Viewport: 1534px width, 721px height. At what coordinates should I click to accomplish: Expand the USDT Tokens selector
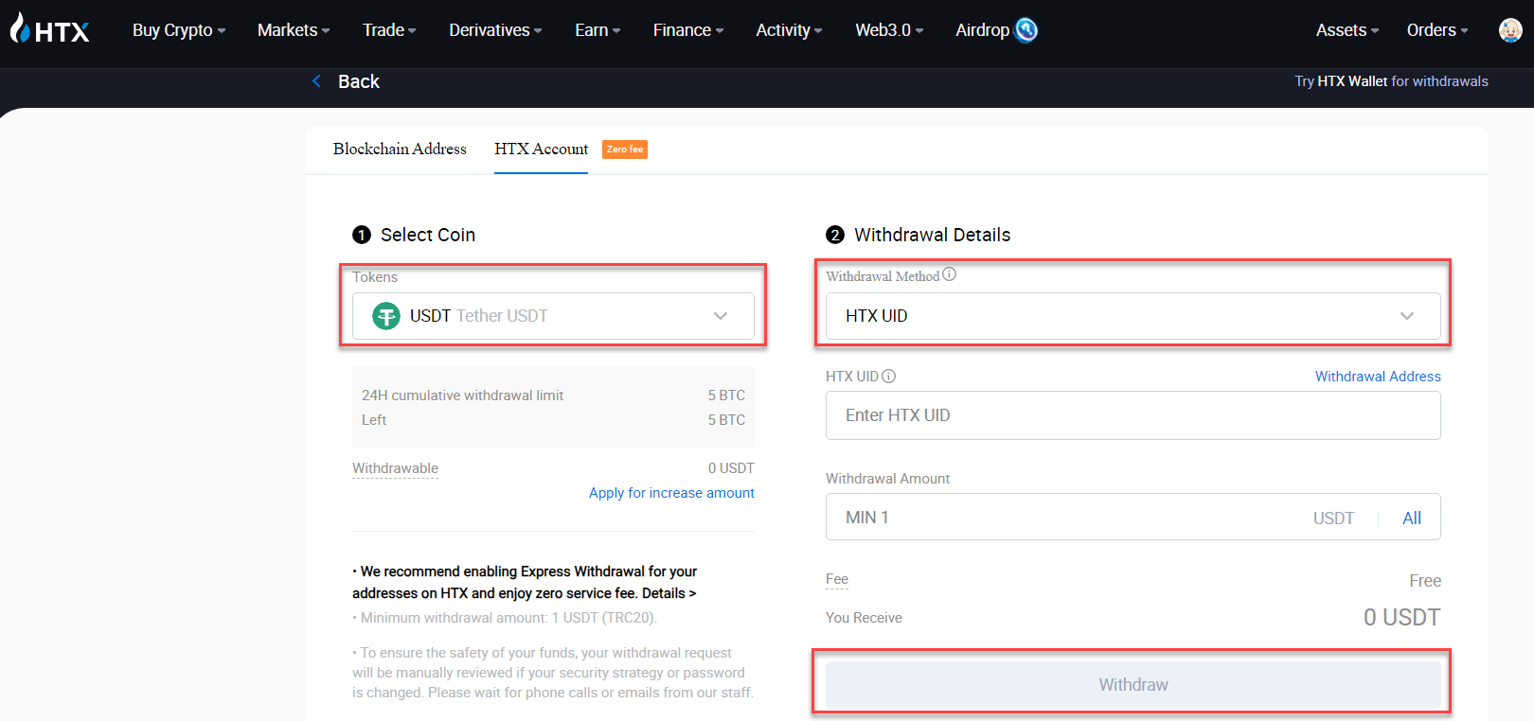click(553, 316)
